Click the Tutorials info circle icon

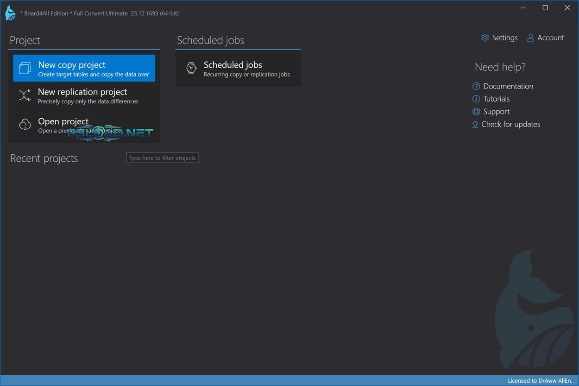[x=476, y=99]
